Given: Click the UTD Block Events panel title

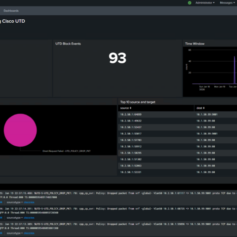Looking at the screenshot, I should (68, 44).
